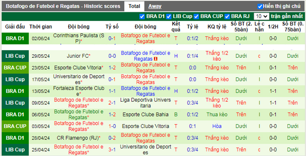Open the recent matches count dropdown
The width and height of the screenshot is (306, 156).
[x=262, y=16]
